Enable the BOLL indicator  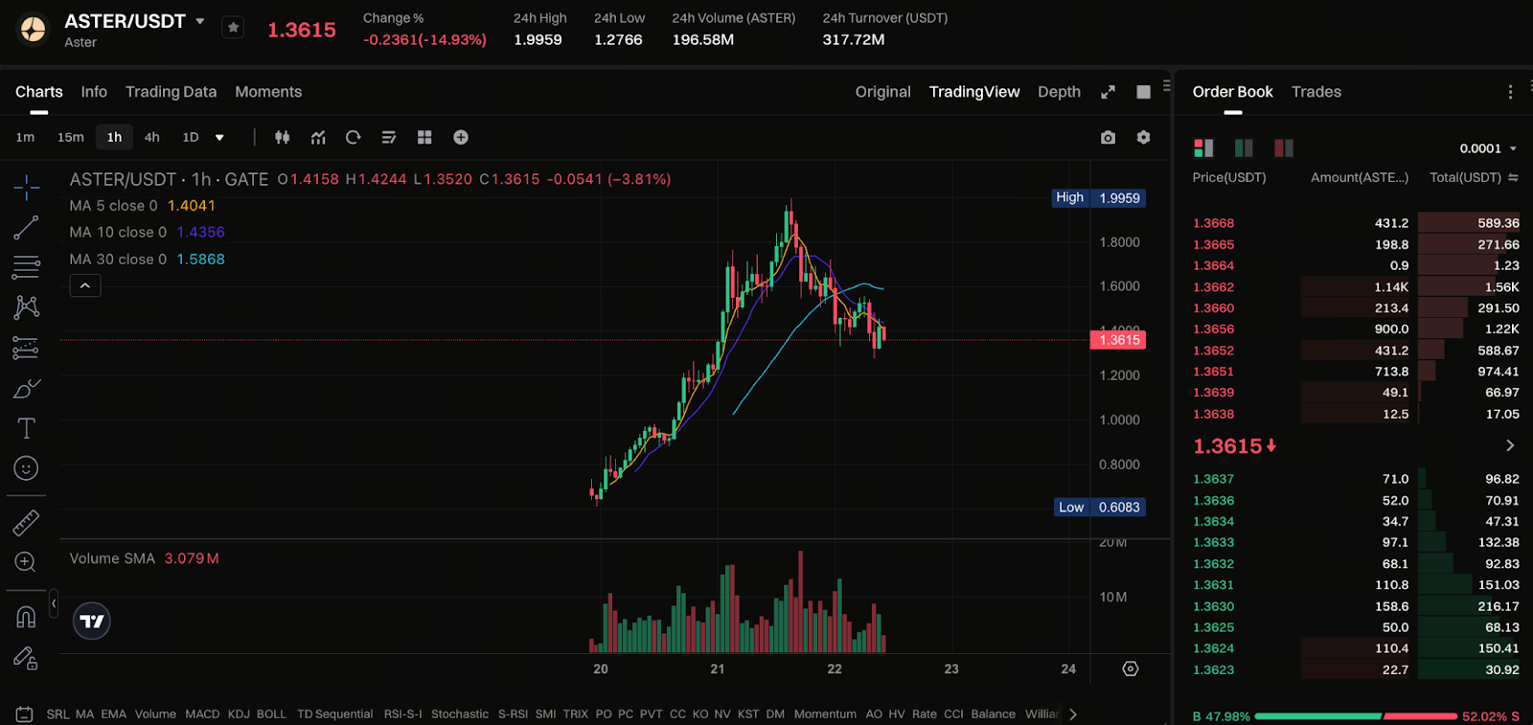point(271,714)
